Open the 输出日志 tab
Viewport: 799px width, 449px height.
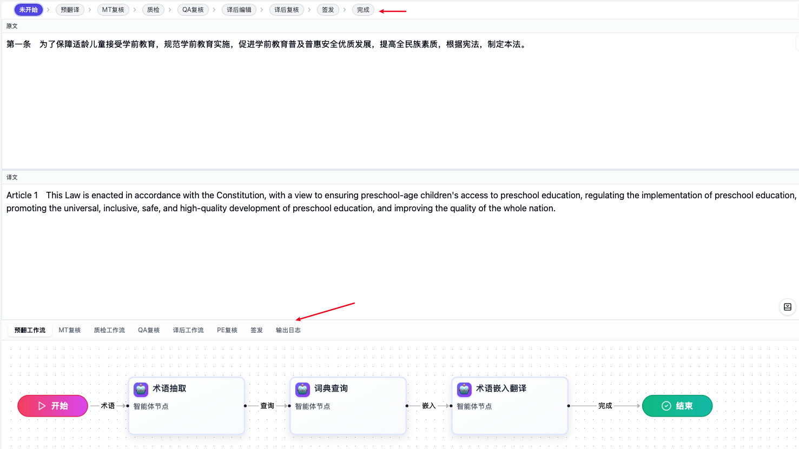(288, 330)
